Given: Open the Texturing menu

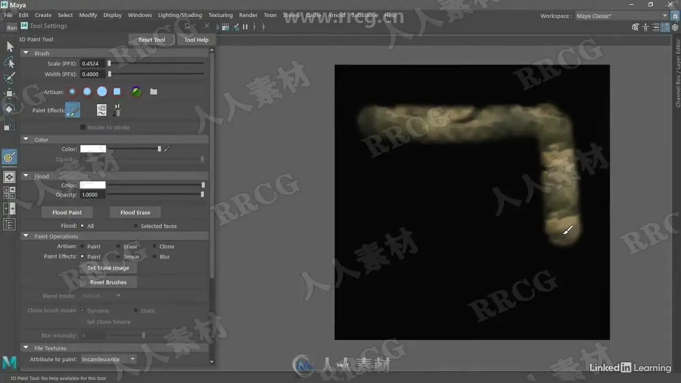Looking at the screenshot, I should tap(220, 15).
